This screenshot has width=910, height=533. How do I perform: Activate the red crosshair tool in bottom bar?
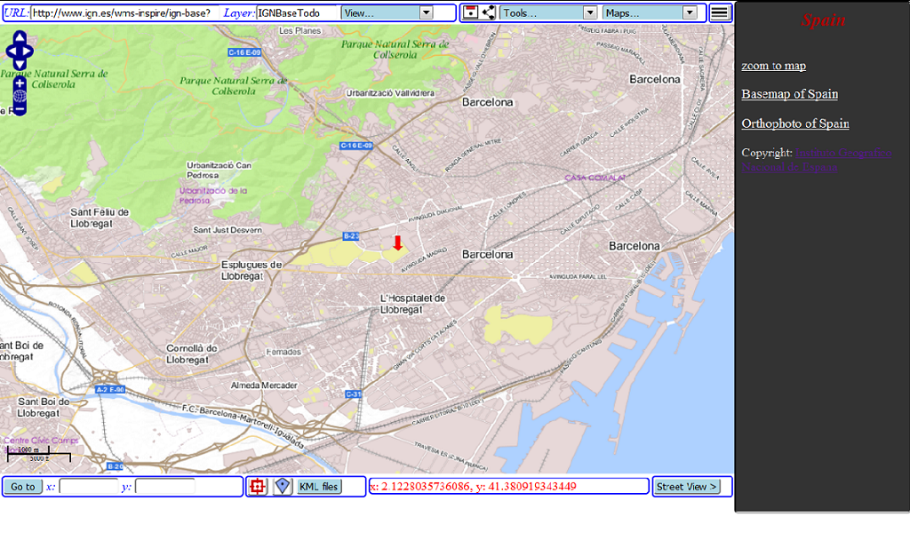click(x=257, y=486)
